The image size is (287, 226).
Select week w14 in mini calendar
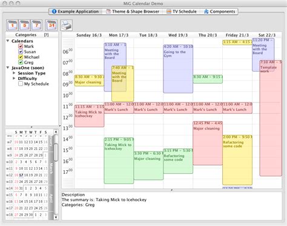[9, 188]
